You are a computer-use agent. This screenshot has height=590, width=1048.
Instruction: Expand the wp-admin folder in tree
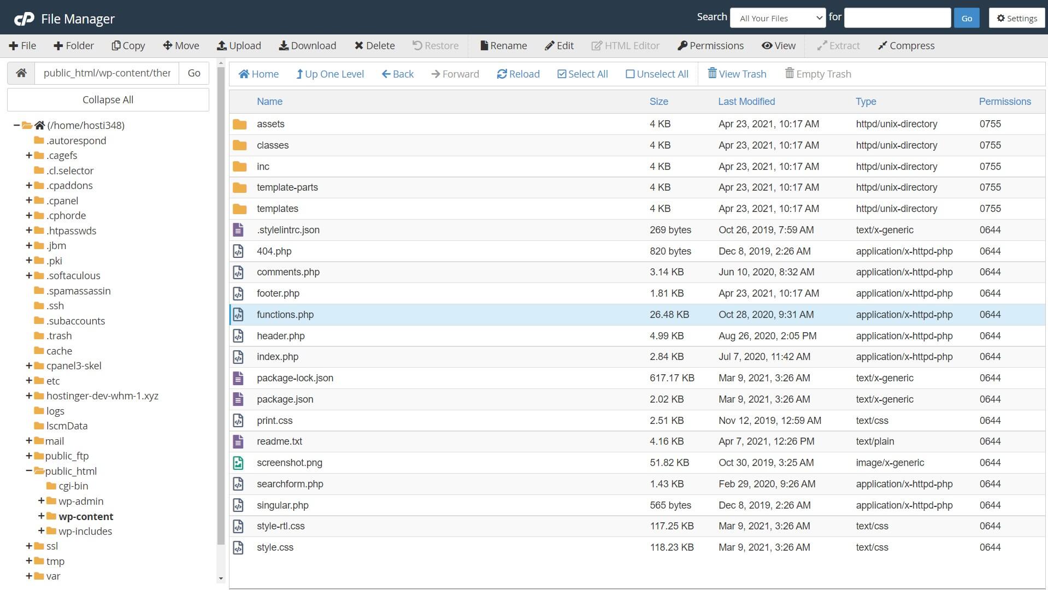pyautogui.click(x=41, y=501)
